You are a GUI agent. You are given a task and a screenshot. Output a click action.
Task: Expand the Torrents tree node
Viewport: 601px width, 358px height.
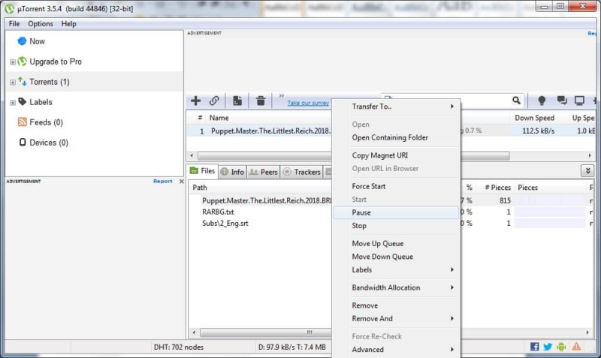13,82
